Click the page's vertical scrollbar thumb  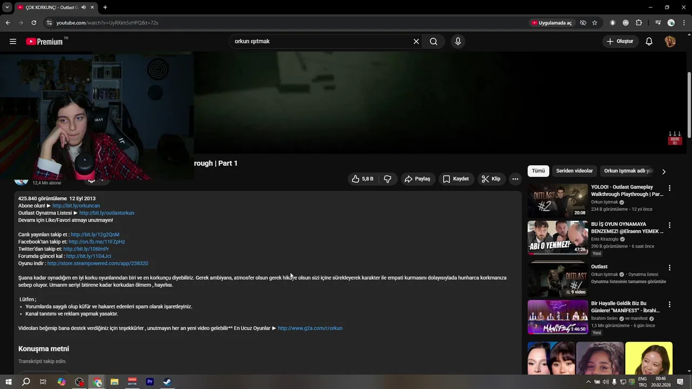pos(689,105)
